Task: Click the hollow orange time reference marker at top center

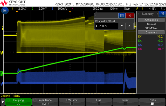Action: pos(70,11)
